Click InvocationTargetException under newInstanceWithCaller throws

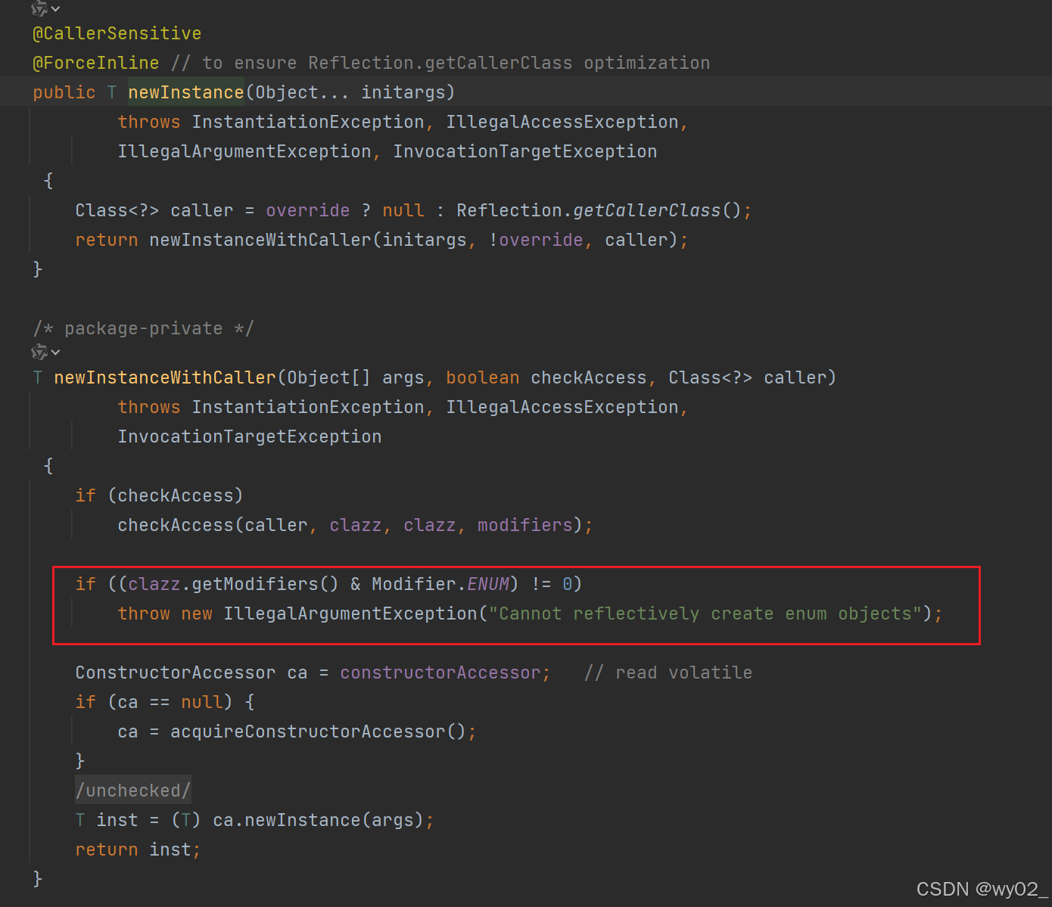tap(250, 436)
